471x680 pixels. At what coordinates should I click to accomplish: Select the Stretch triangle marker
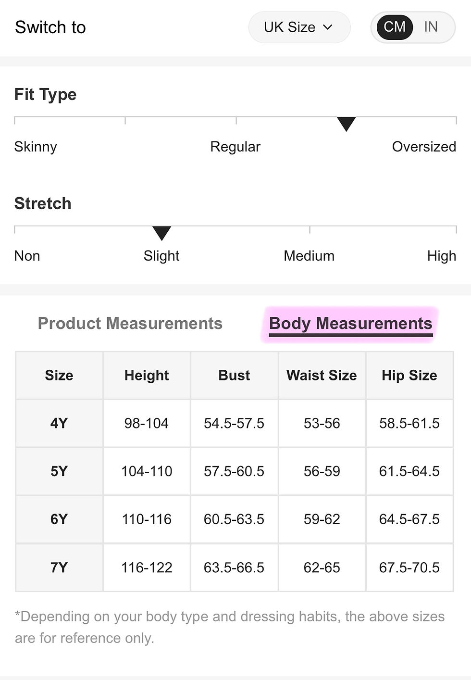coord(161,233)
